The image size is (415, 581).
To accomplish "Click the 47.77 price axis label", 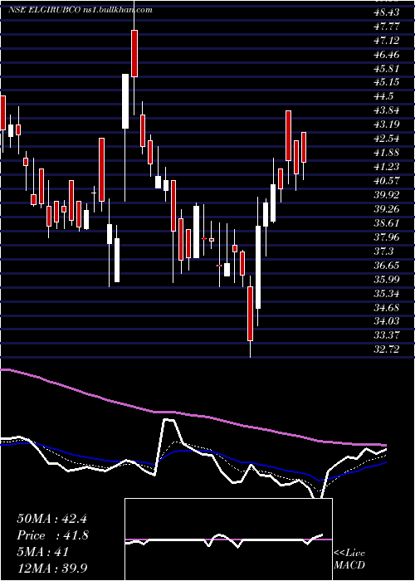I will coord(388,27).
